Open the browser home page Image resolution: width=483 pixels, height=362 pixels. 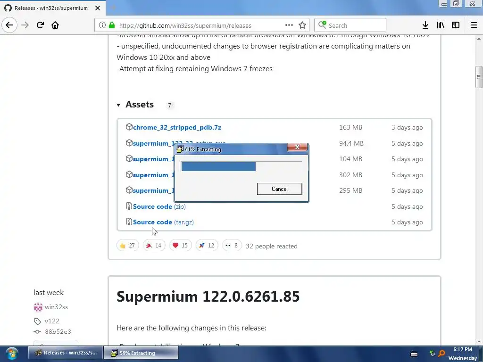55,25
